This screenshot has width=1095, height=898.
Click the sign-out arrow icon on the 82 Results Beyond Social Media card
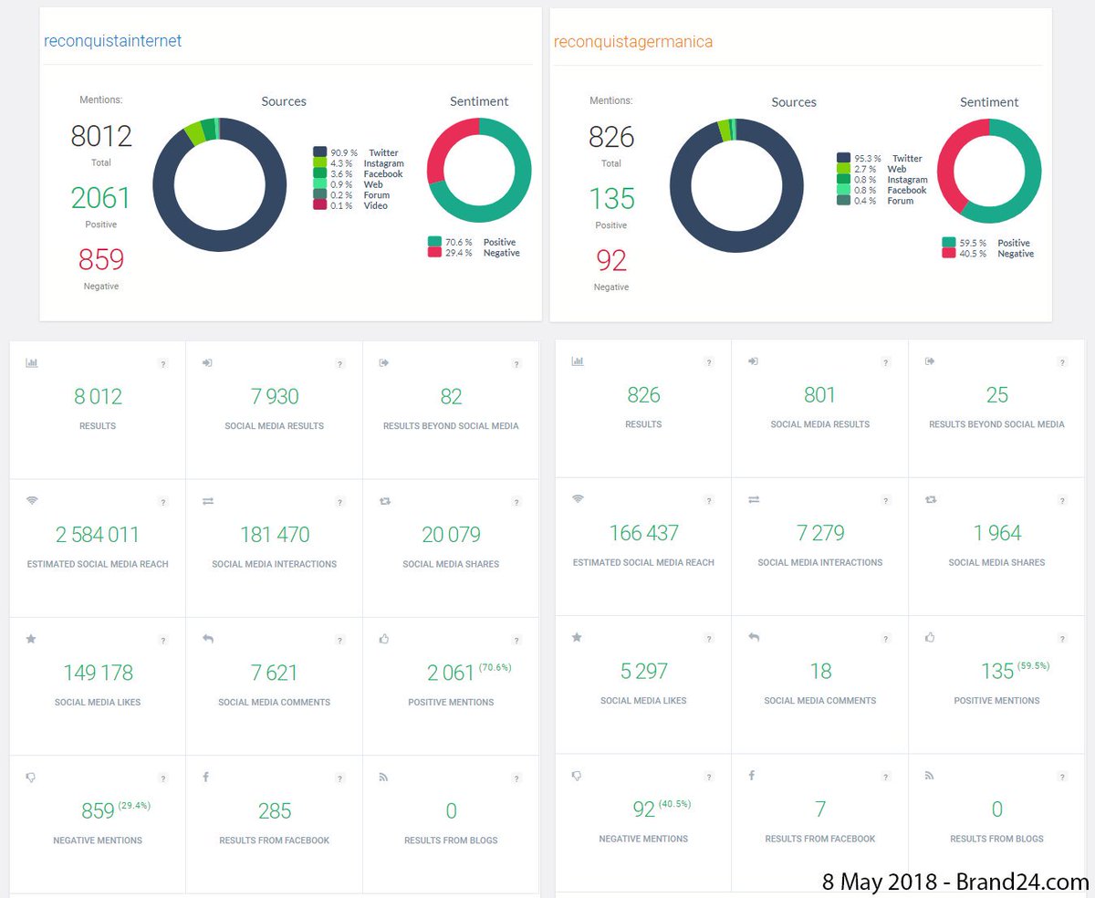[x=385, y=362]
